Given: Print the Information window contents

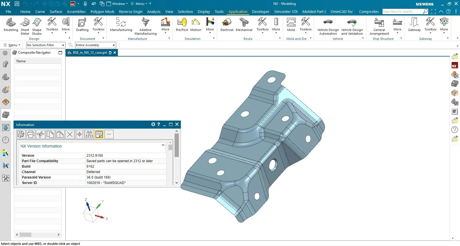Looking at the screenshot, I should [31, 134].
